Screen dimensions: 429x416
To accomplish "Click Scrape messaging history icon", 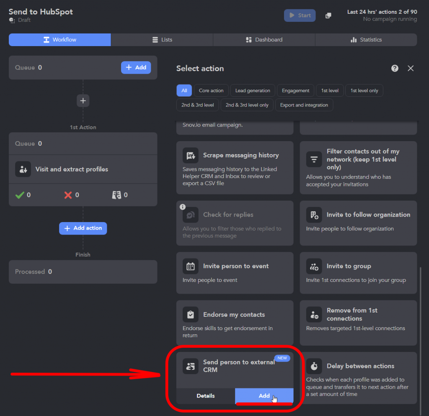I will 191,155.
